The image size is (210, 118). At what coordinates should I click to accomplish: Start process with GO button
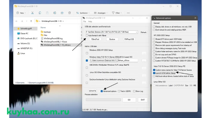click(129, 100)
